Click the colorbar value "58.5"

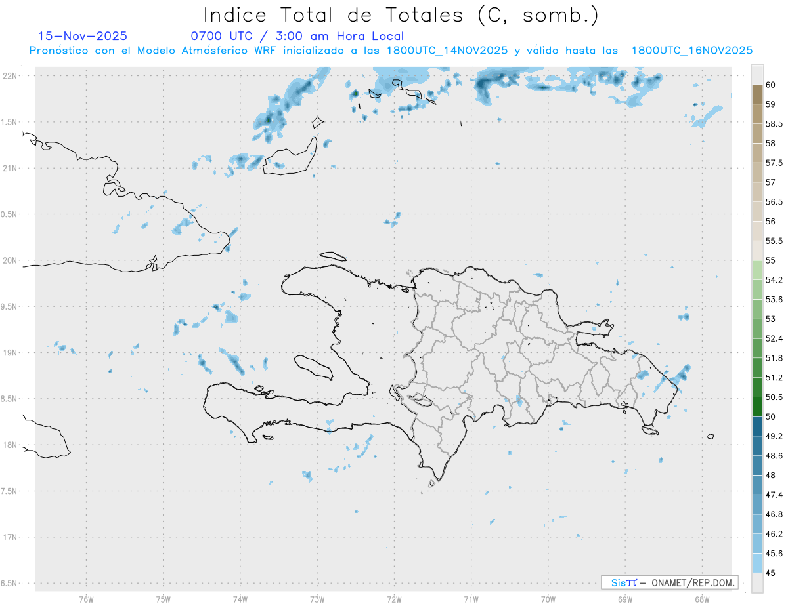click(775, 124)
